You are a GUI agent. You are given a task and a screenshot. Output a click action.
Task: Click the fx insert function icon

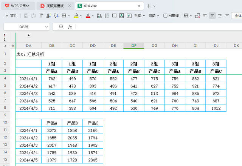[70, 27]
